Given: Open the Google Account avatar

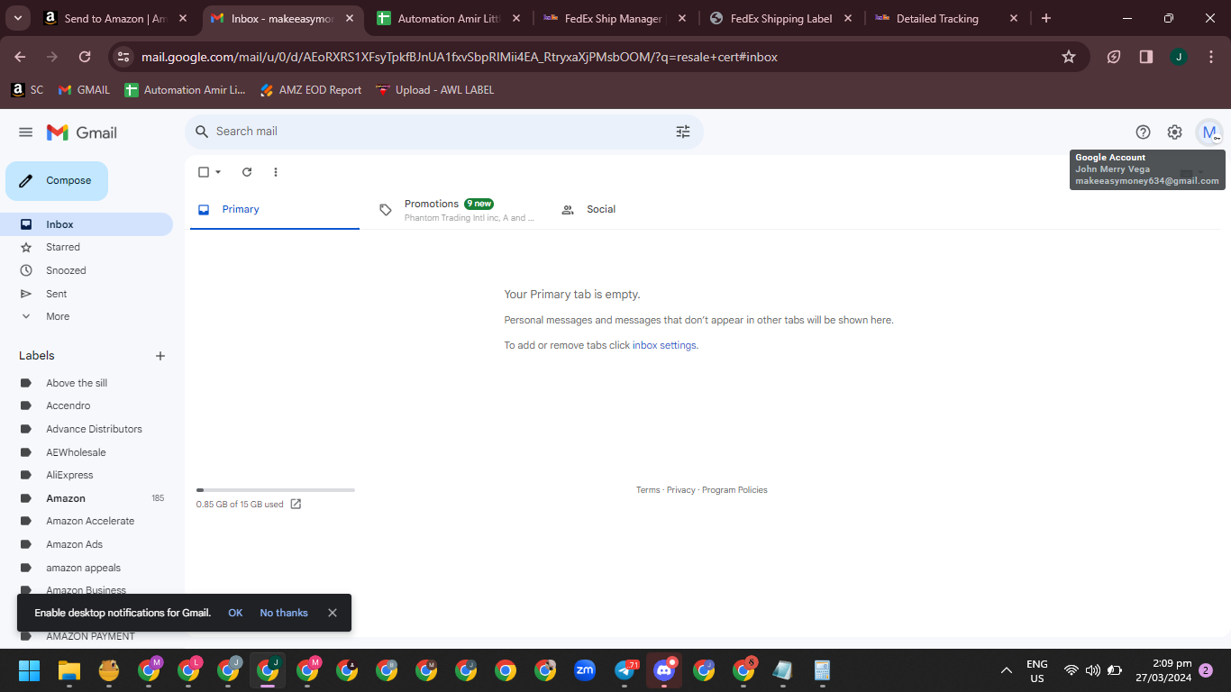Looking at the screenshot, I should 1208,132.
